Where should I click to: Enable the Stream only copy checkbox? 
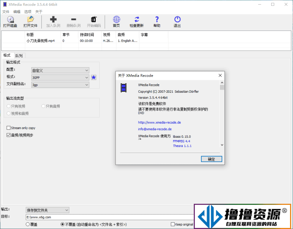coord(8,128)
